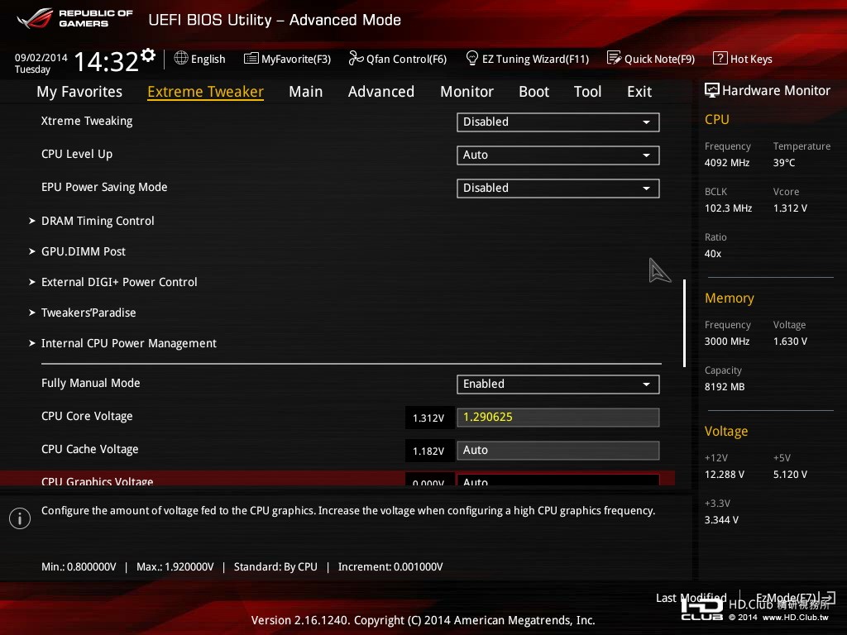Click the Increment: 0.001000V text

tap(390, 566)
